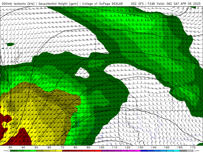Click the '00Z GFS' model run text
Image resolution: width=203 pixels, height=152 pixels.
pyautogui.click(x=137, y=4)
